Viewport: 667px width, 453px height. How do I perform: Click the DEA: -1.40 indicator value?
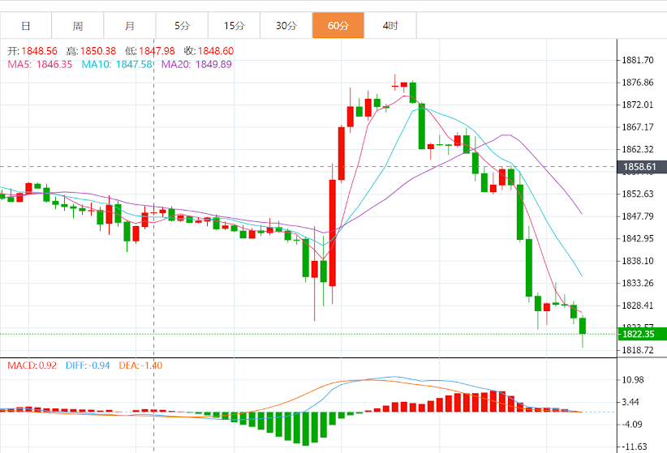(x=140, y=365)
